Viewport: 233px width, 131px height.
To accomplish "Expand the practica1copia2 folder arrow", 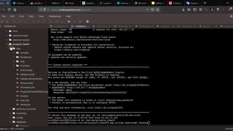I will pos(7,40).
